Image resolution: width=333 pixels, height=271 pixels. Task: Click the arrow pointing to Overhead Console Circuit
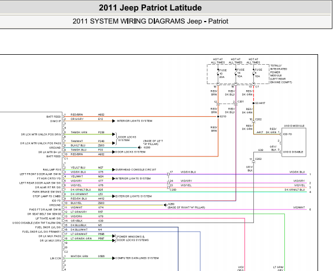(x=113, y=170)
